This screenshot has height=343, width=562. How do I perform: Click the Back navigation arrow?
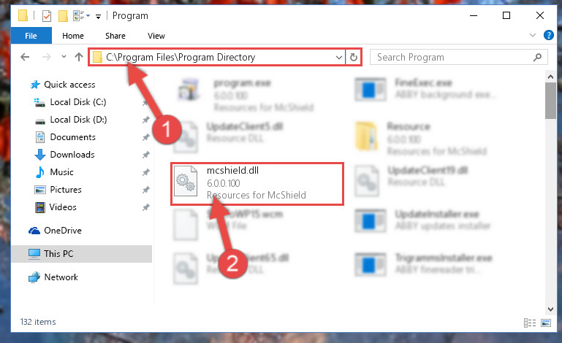point(25,57)
